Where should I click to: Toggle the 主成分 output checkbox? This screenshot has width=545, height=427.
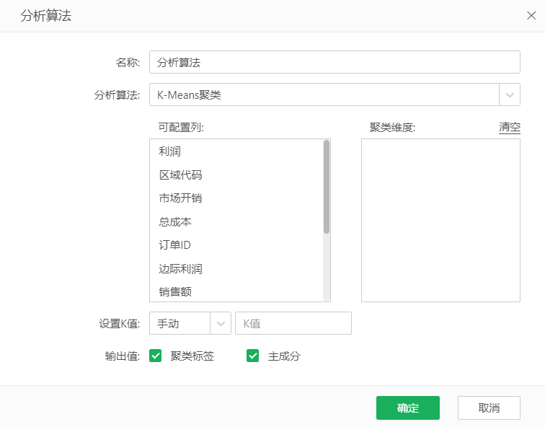click(252, 356)
